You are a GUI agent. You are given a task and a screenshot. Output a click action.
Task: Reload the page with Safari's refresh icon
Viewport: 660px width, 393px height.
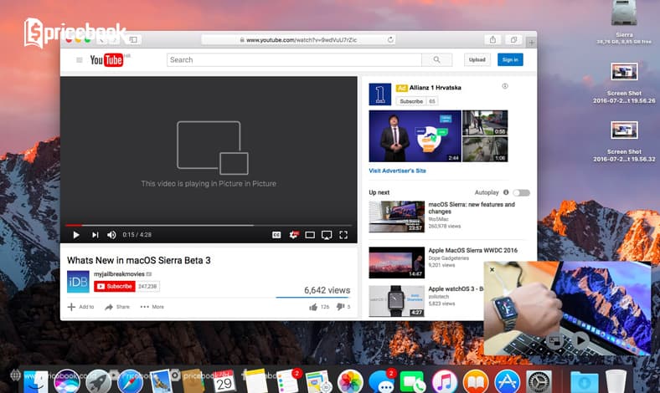coord(390,39)
